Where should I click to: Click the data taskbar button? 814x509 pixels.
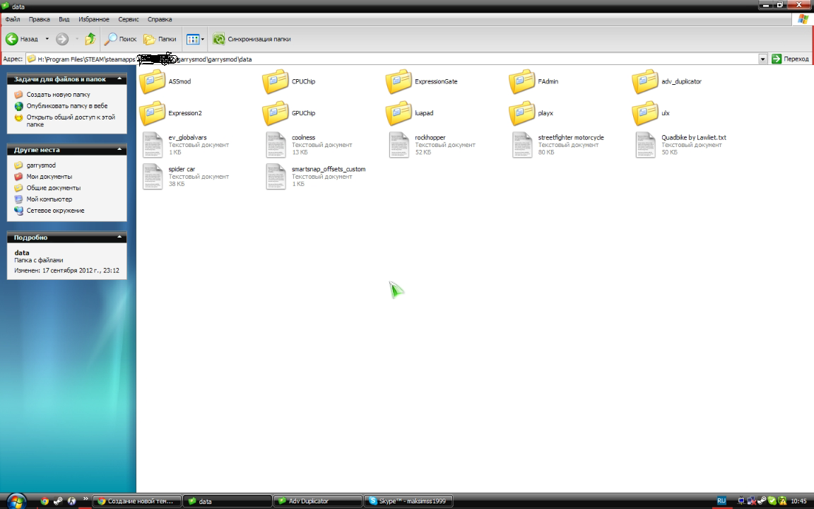(228, 501)
